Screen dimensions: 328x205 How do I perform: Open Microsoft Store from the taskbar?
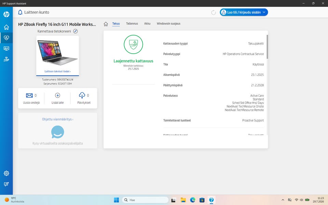(x=202, y=200)
